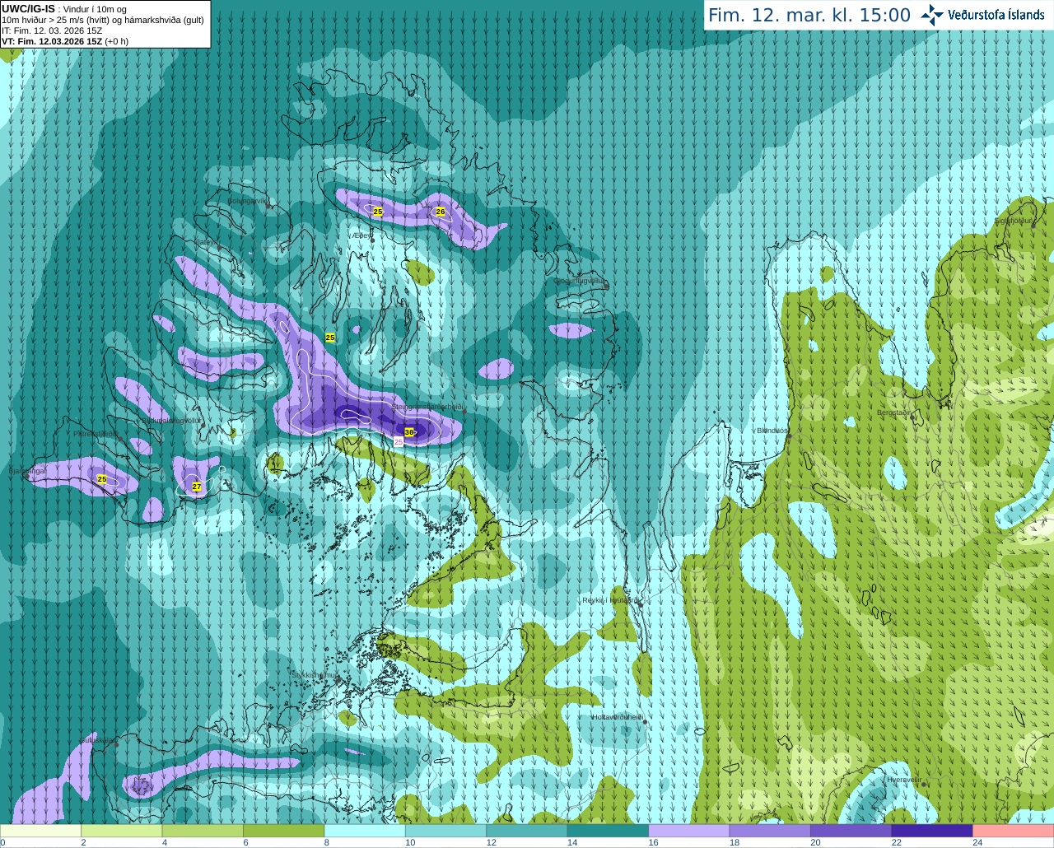Click the yellow '30' gust label
1054x848 pixels.
(x=409, y=432)
